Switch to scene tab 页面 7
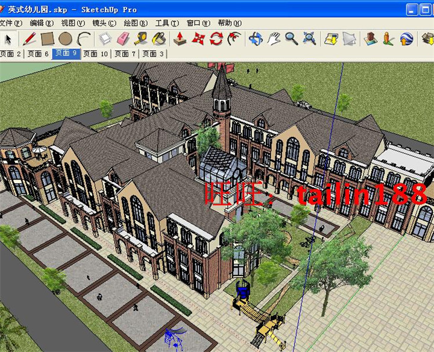434x352 pixels. (x=125, y=54)
